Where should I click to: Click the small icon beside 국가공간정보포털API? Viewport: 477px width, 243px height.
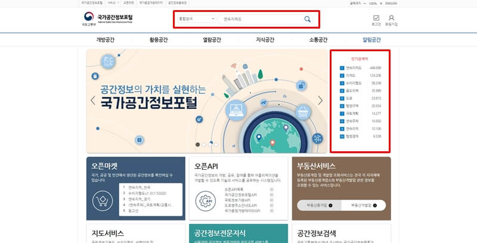point(272,195)
